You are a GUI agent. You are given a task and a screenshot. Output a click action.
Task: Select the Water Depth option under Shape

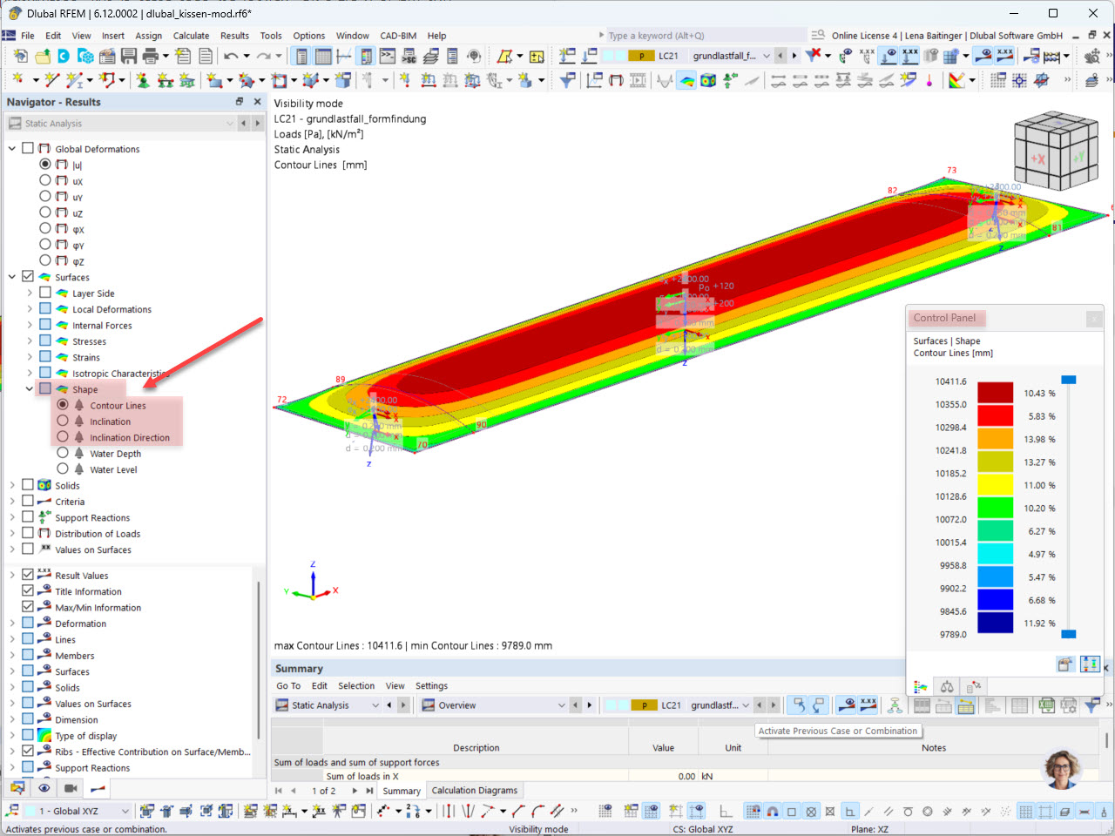tap(62, 453)
